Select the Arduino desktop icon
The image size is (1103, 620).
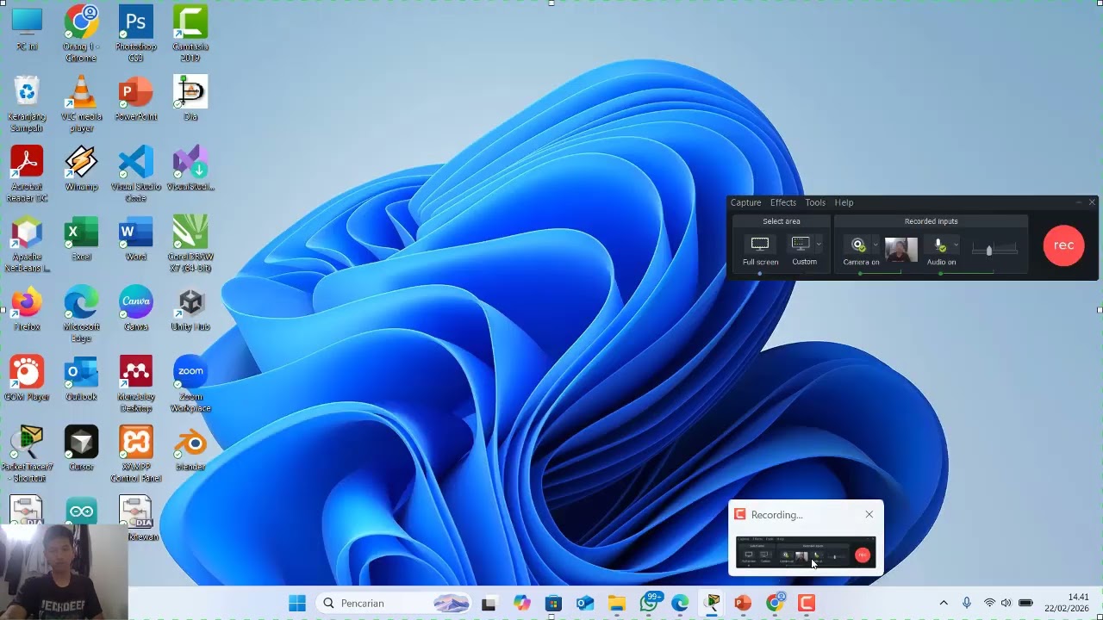pyautogui.click(x=81, y=510)
